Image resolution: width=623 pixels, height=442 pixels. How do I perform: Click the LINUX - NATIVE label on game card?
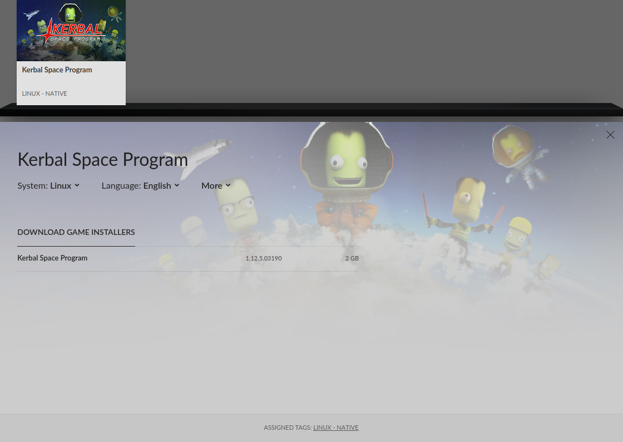pos(44,94)
